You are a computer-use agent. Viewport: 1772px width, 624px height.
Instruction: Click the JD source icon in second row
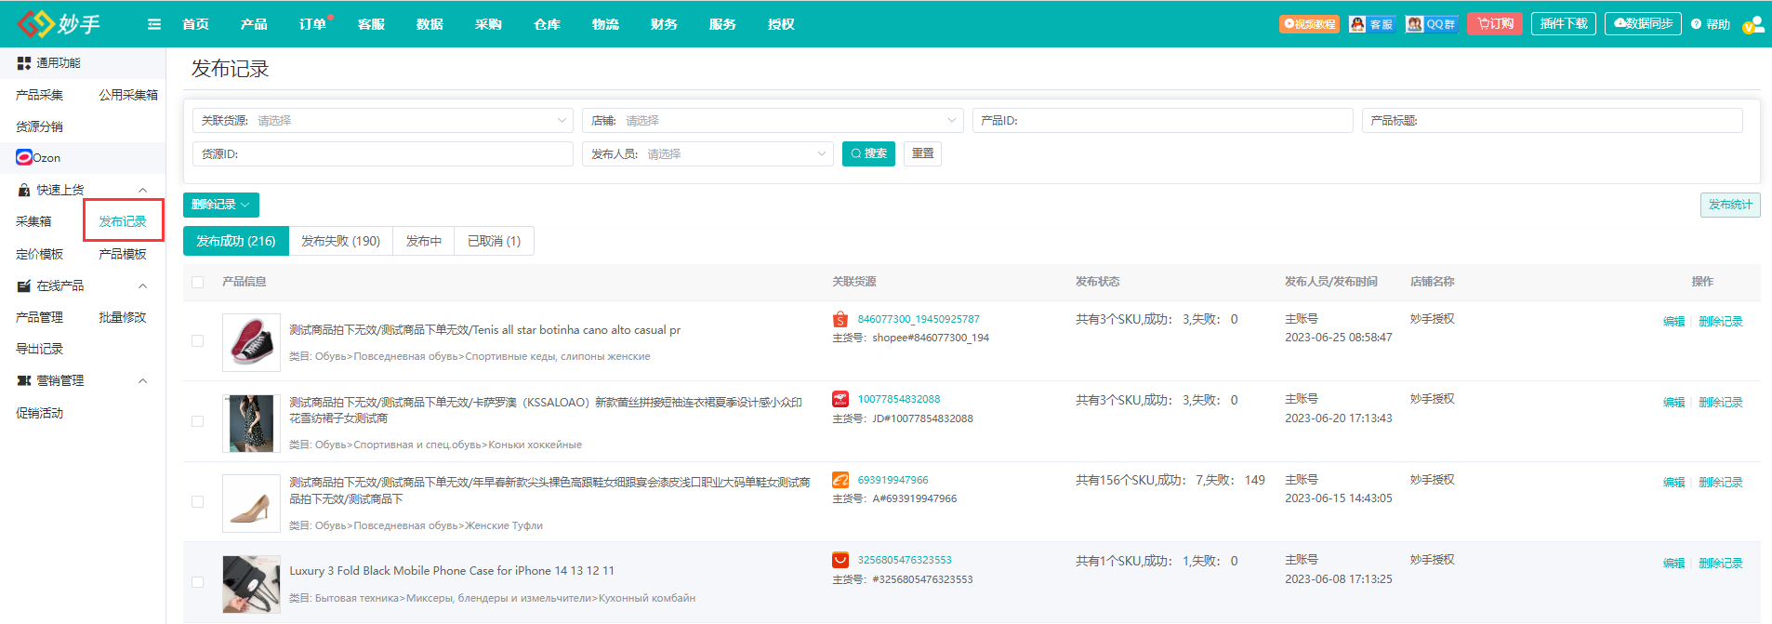click(x=840, y=399)
